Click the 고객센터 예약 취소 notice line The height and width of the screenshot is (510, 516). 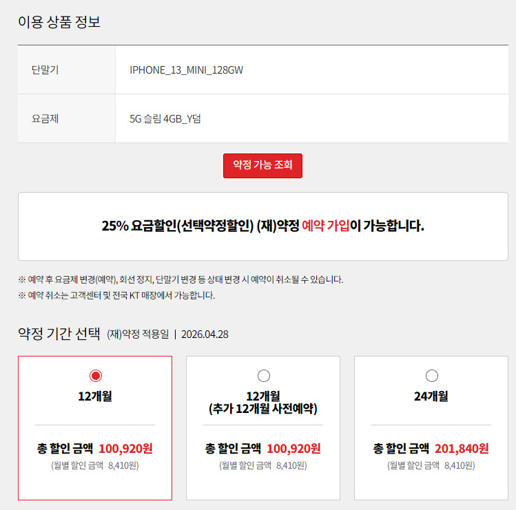coord(116,295)
